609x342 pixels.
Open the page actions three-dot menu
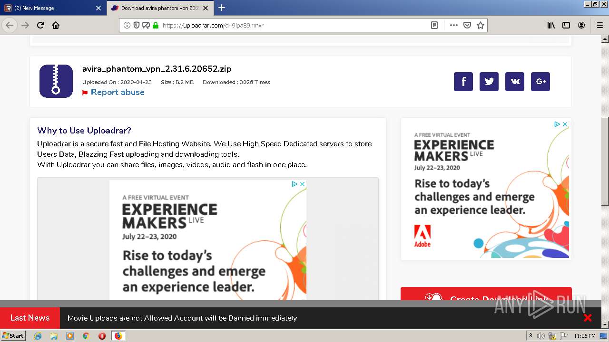click(x=453, y=25)
